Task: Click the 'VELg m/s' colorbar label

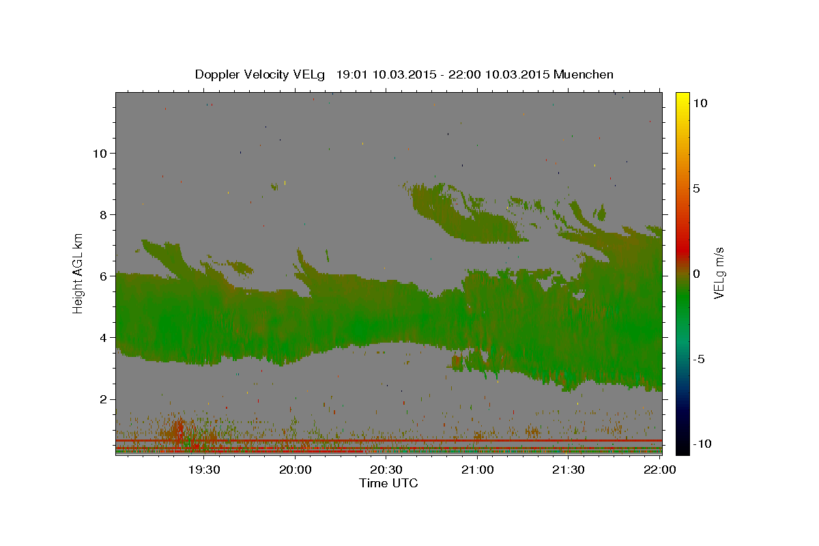Action: click(719, 273)
